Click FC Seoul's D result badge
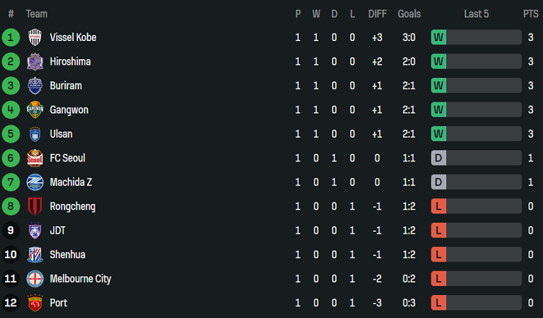 coord(439,158)
